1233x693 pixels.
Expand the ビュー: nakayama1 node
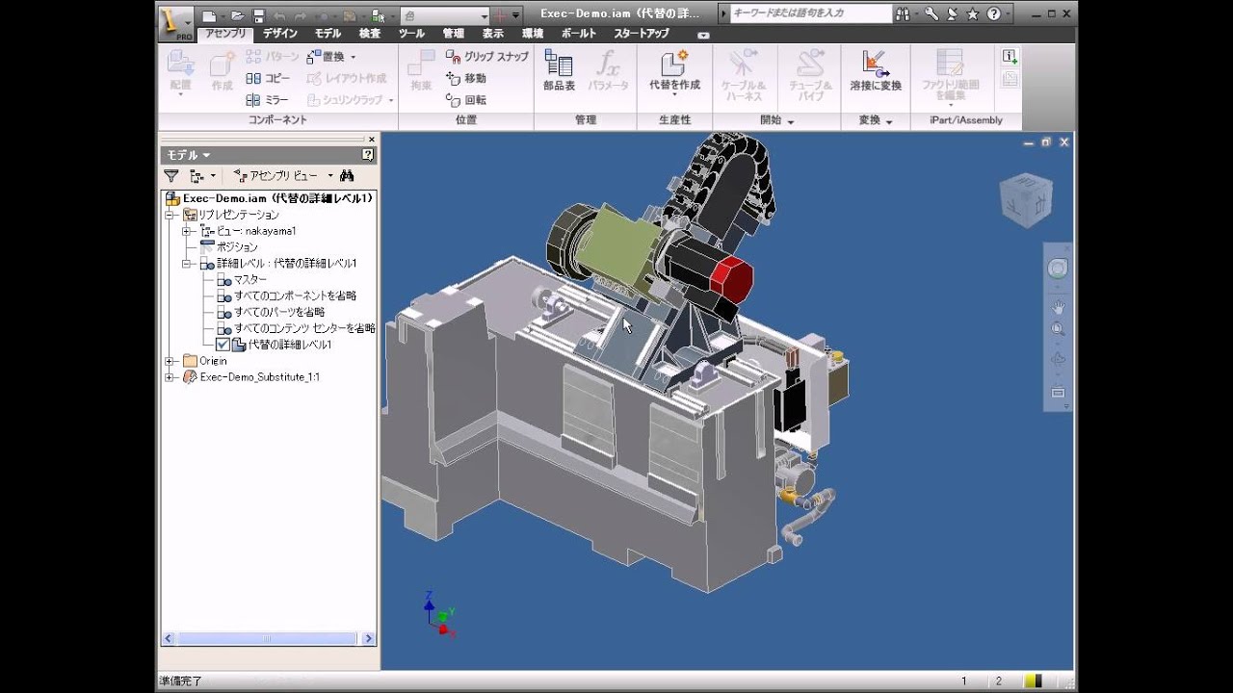186,231
